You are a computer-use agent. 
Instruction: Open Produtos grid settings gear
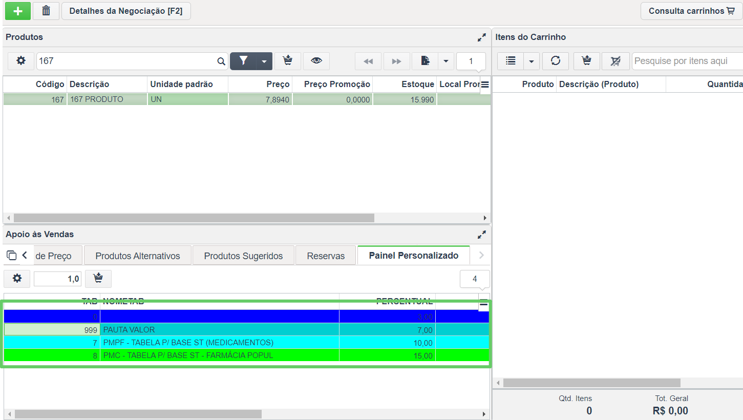pos(21,61)
